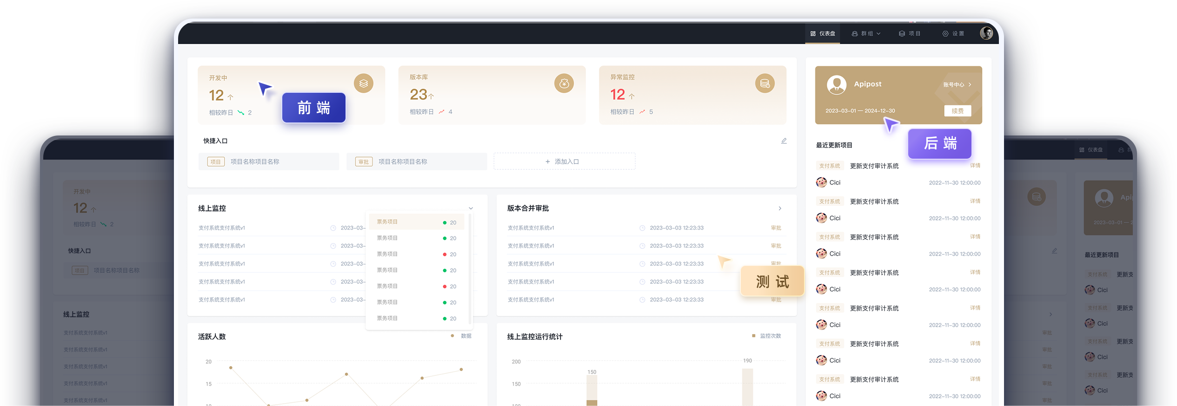
Task: Click the 续费 renew button
Action: click(958, 111)
